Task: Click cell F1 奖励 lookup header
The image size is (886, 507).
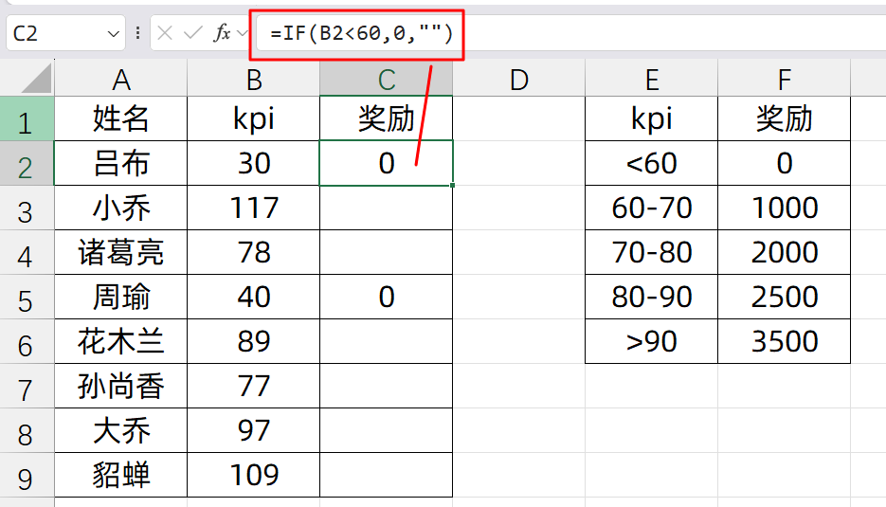Action: [x=785, y=118]
